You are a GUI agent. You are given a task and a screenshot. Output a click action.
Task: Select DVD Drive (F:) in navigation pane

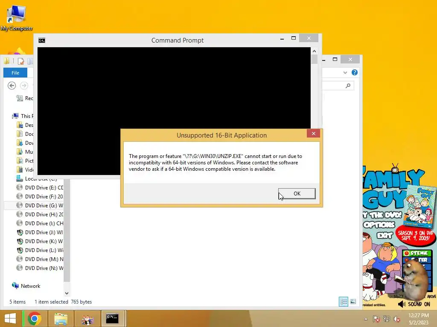click(x=40, y=197)
